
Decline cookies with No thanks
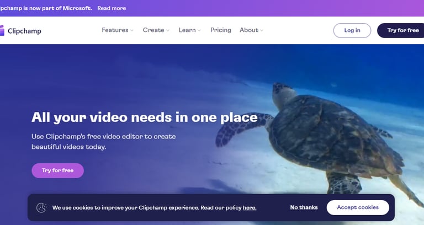304,207
